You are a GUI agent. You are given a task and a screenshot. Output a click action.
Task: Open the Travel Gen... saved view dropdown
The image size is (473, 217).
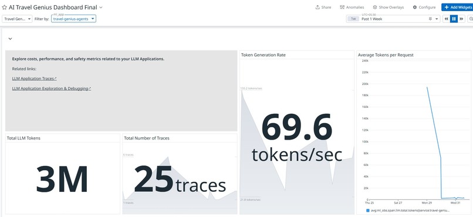17,19
